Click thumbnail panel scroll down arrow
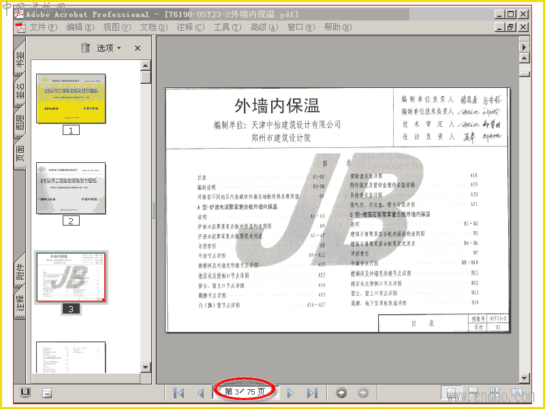This screenshot has width=545, height=409. point(145,367)
